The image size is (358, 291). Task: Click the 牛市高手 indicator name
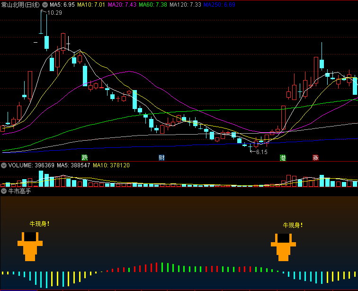point(19,191)
